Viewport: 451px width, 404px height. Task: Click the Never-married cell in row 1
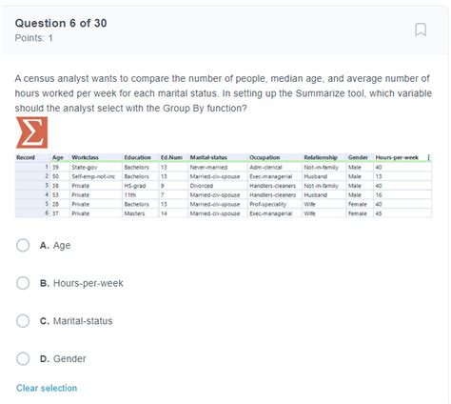pyautogui.click(x=208, y=168)
